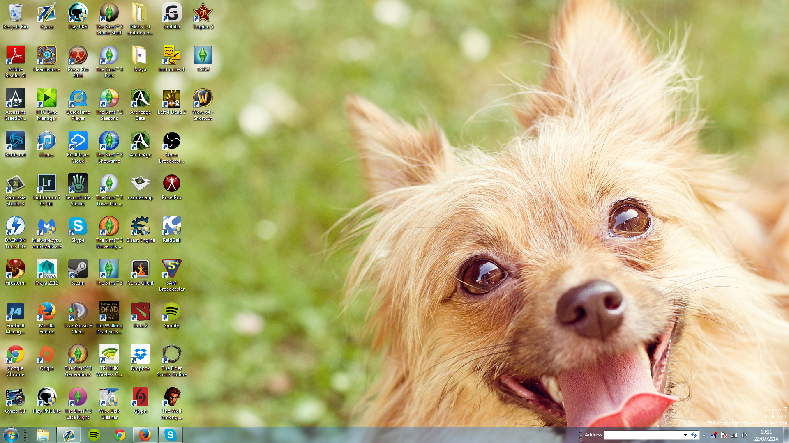Select The Sims 3 Showtime shortcut
Screen dimensions: 789x443
(109, 147)
